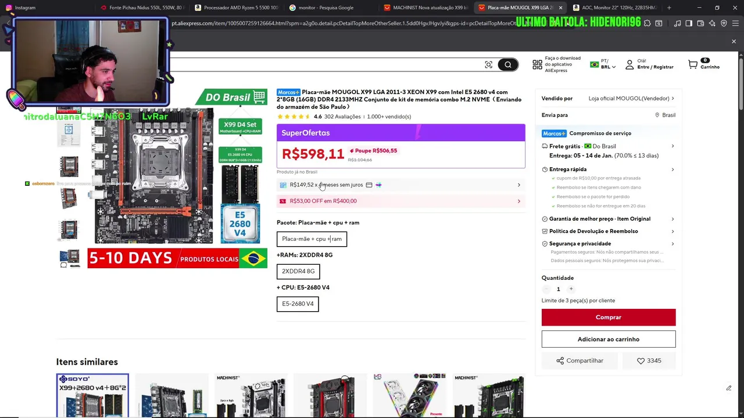Open the monitor - Pesquisa Google tab

click(330, 8)
